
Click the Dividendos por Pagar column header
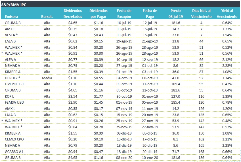[99, 14]
